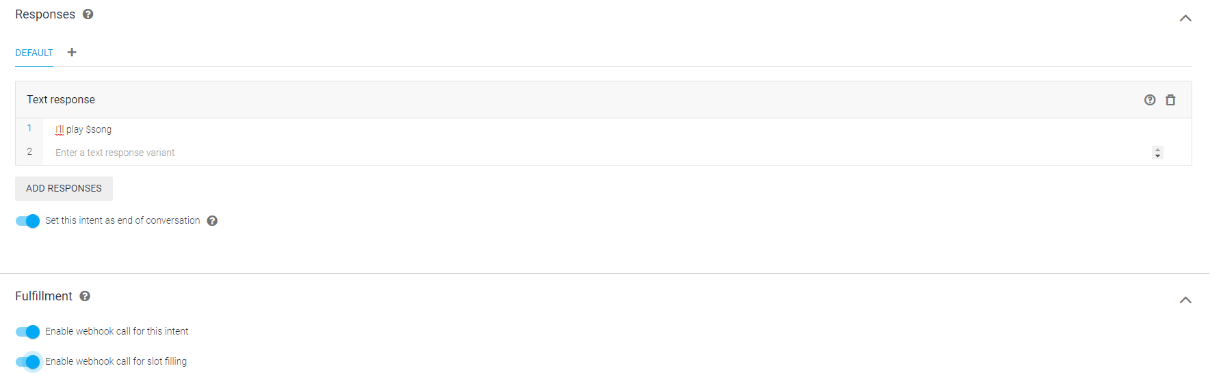Select the DEFAULT responses tab
Screen dimensions: 1221x390
tap(34, 53)
